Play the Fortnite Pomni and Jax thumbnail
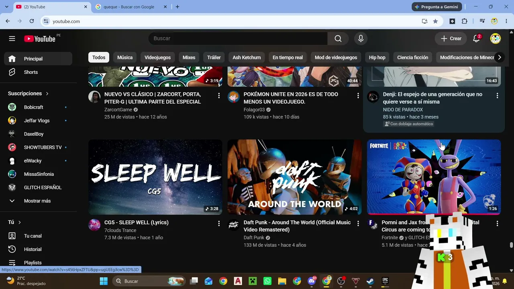 coord(434,177)
